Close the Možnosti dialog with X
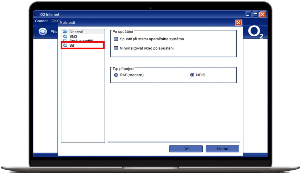 (238, 22)
